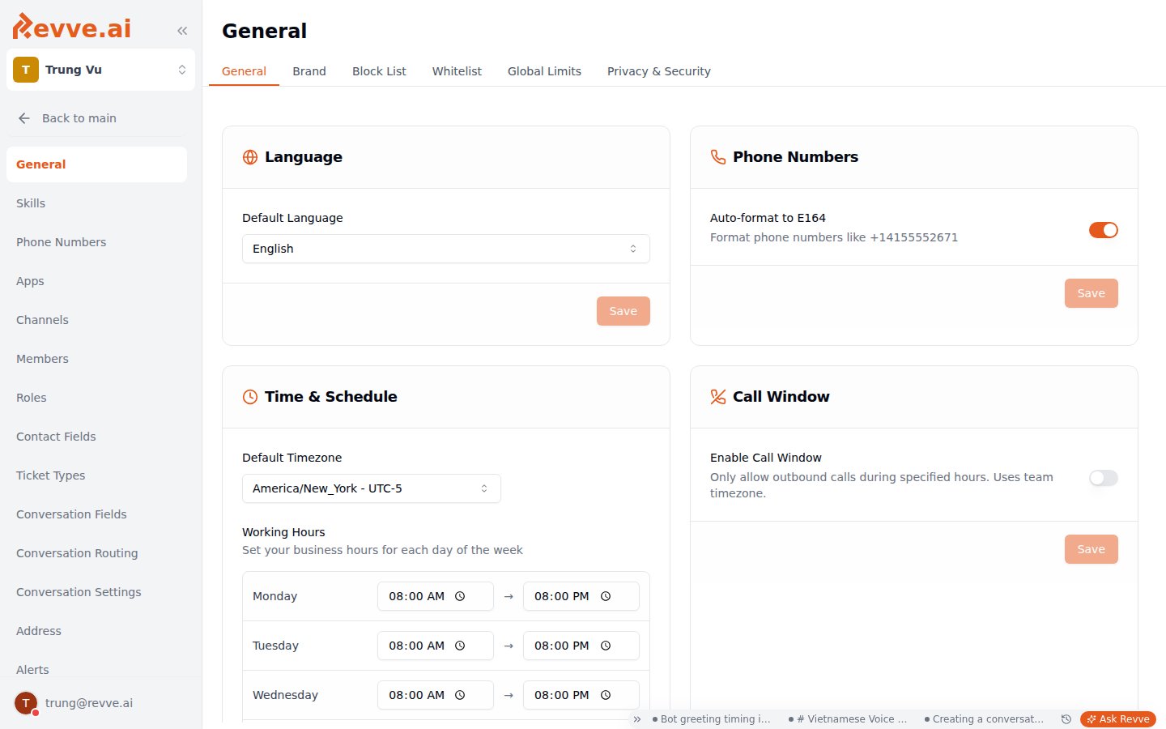Collapse the sidebar with double-chevron icon
Image resolution: width=1166 pixels, height=729 pixels.
(182, 31)
